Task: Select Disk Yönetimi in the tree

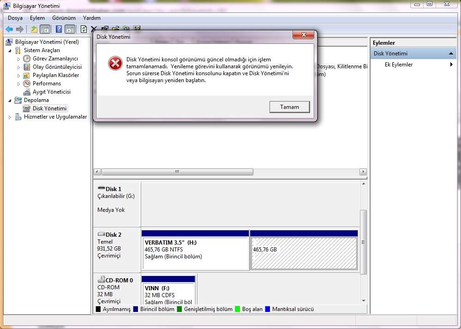Action: (x=49, y=108)
